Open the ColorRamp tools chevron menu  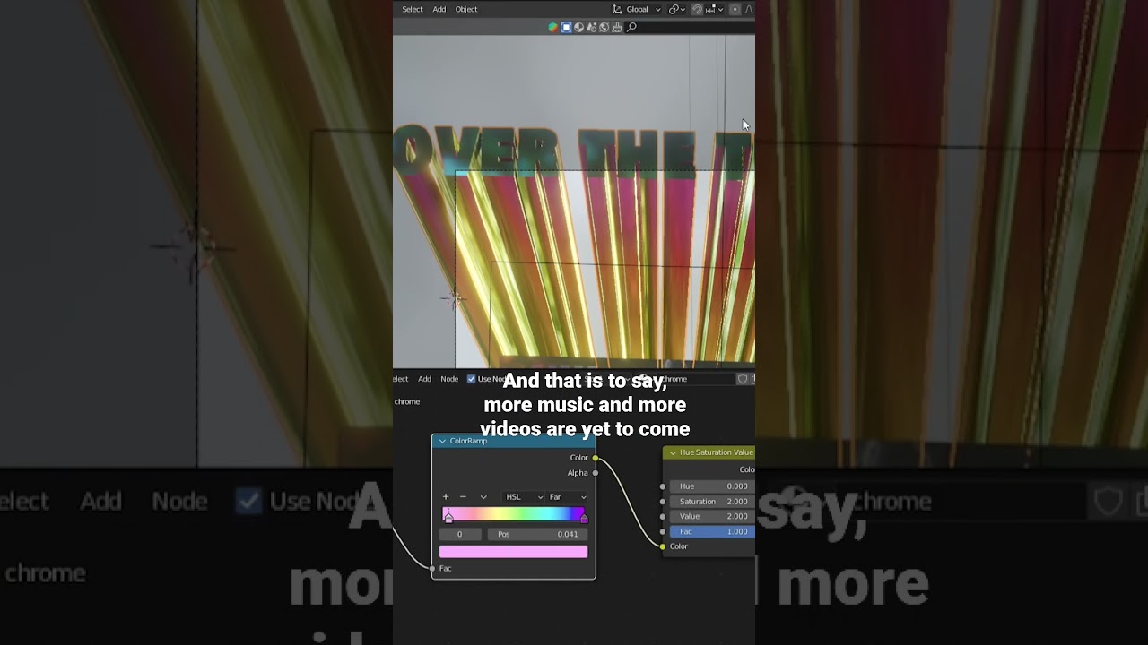click(x=483, y=496)
